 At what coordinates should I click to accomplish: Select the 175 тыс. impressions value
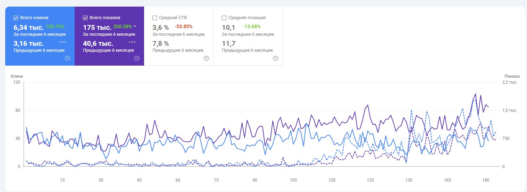pos(97,27)
